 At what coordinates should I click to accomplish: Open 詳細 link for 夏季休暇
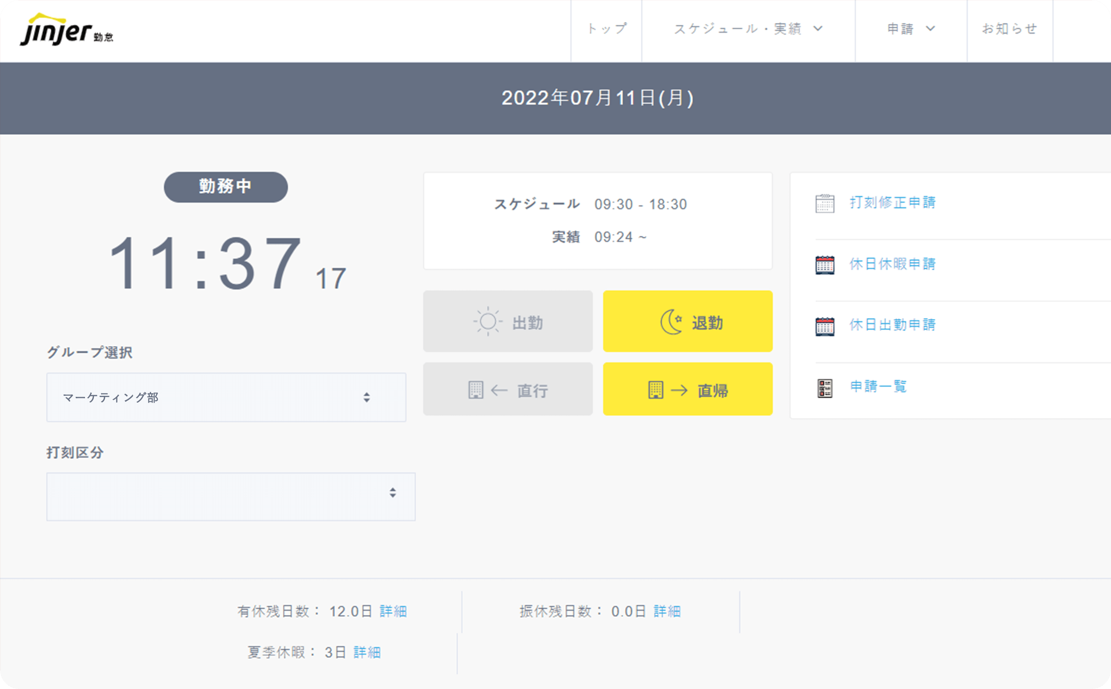pos(367,652)
